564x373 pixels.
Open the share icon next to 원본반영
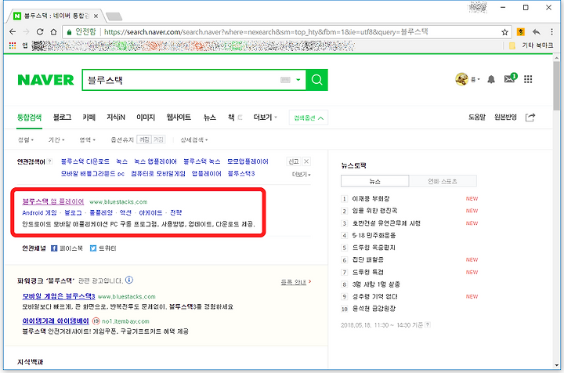coord(530,118)
